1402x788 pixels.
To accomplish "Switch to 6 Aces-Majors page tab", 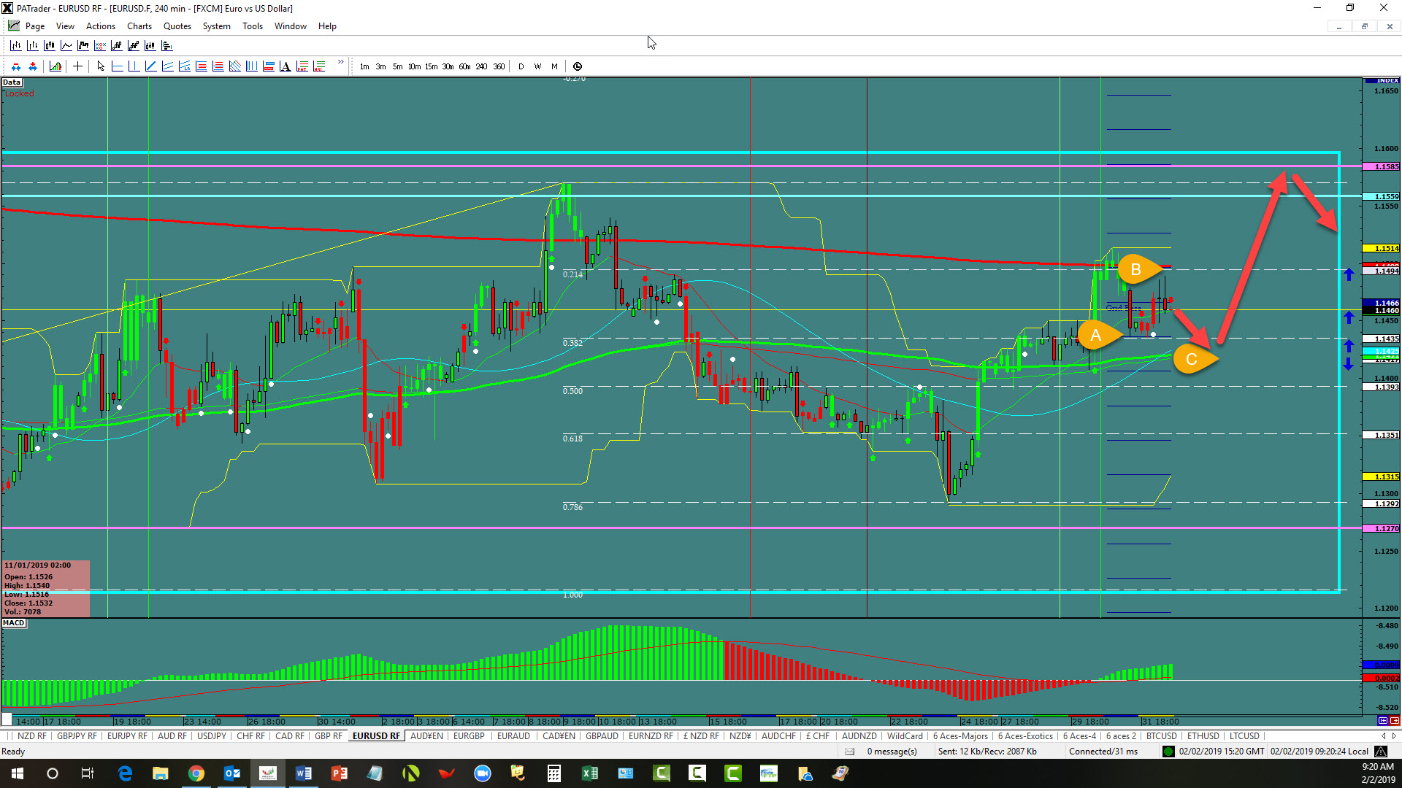I will click(960, 735).
